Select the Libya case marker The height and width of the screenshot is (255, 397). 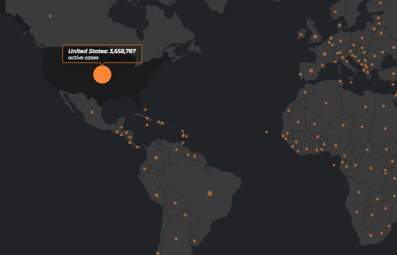(365, 107)
